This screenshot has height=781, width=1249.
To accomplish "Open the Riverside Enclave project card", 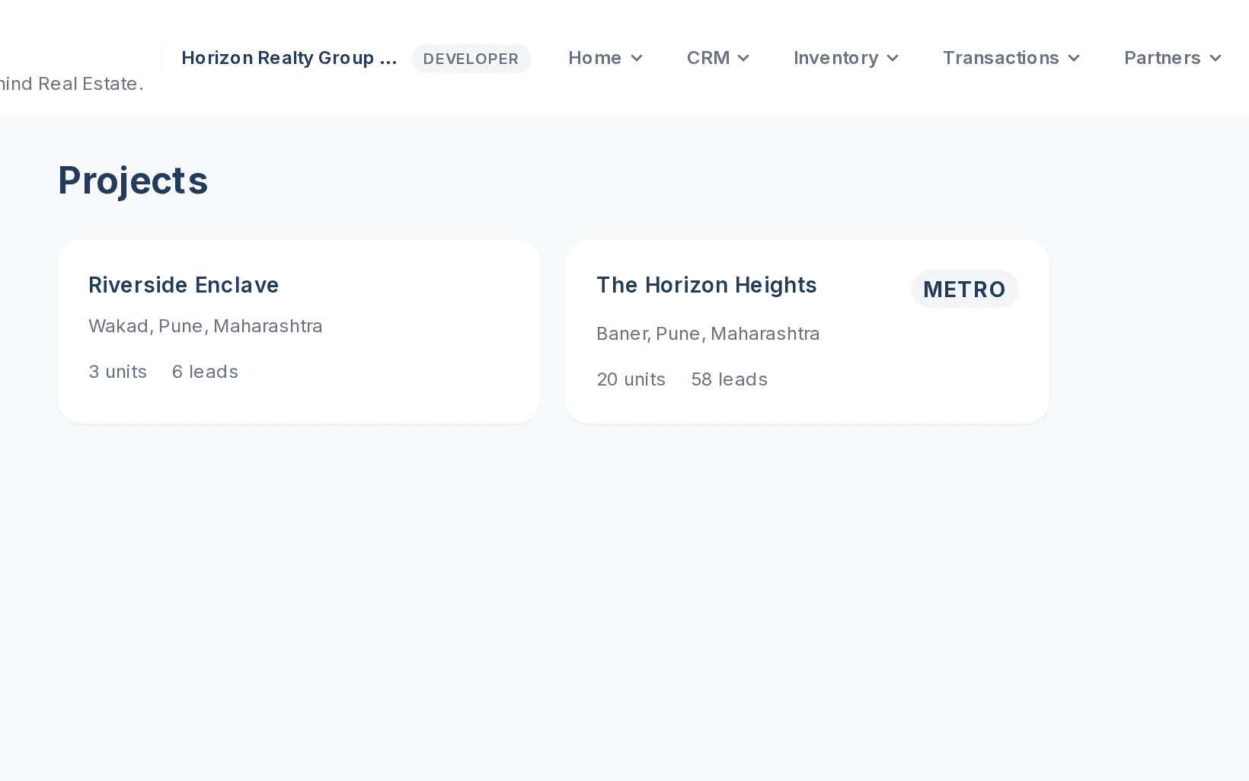I will click(x=299, y=331).
